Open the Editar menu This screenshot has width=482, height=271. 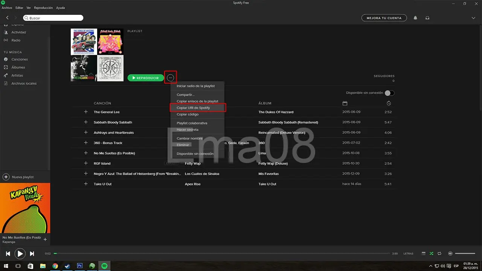(x=19, y=8)
